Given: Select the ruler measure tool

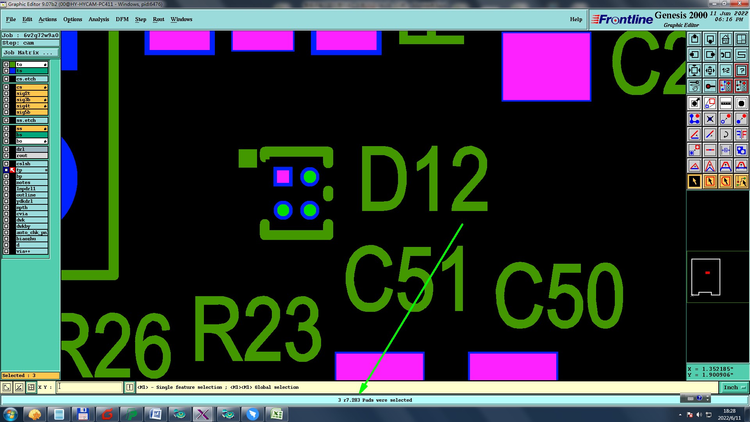Looking at the screenshot, I should [x=725, y=103].
